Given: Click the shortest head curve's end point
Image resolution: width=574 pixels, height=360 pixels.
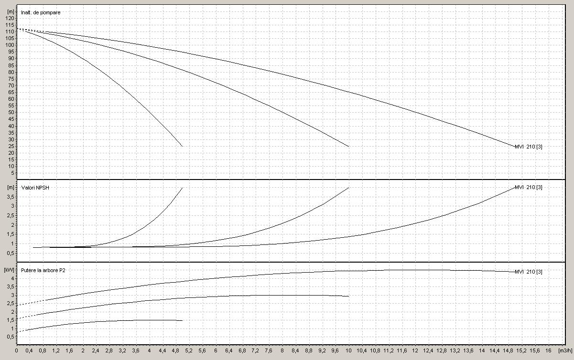Looking at the screenshot, I should click(x=182, y=146).
